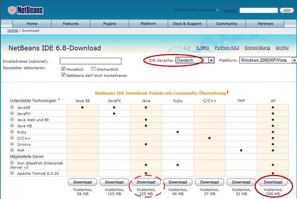Viewport: 297px width, 199px height.
Task: Download the Ruby bundle (99 MB)
Action: point(178,182)
